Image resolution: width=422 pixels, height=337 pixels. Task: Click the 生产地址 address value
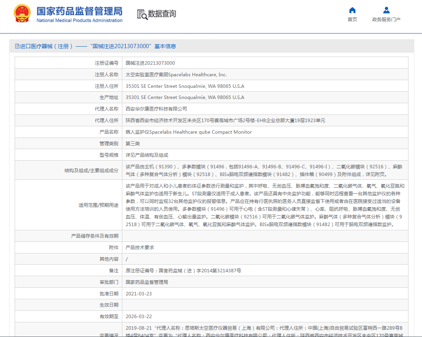[185, 97]
